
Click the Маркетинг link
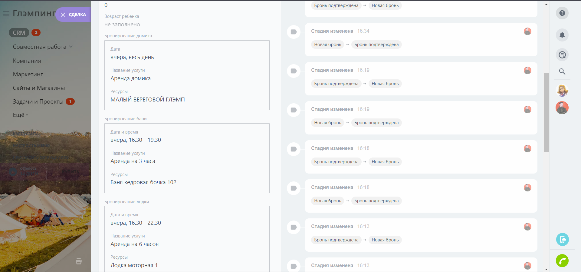pos(28,75)
